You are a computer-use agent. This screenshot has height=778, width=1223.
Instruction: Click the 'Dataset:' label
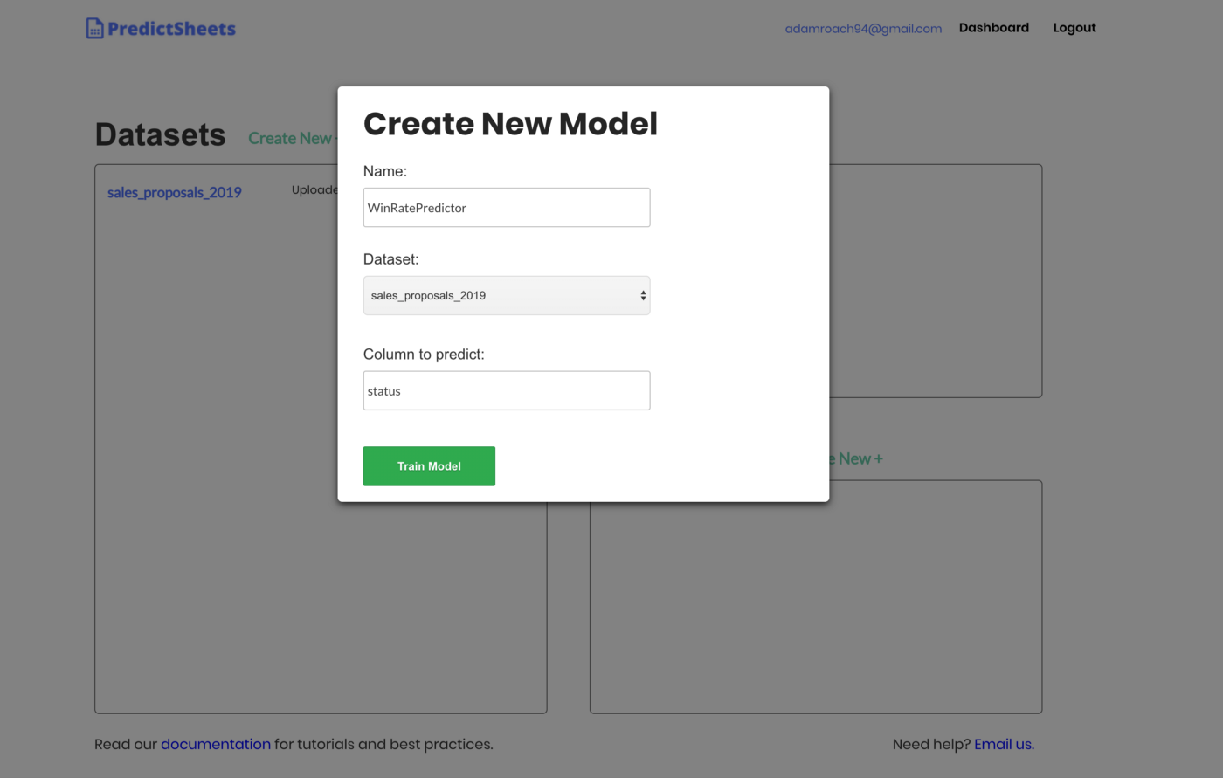pos(391,259)
